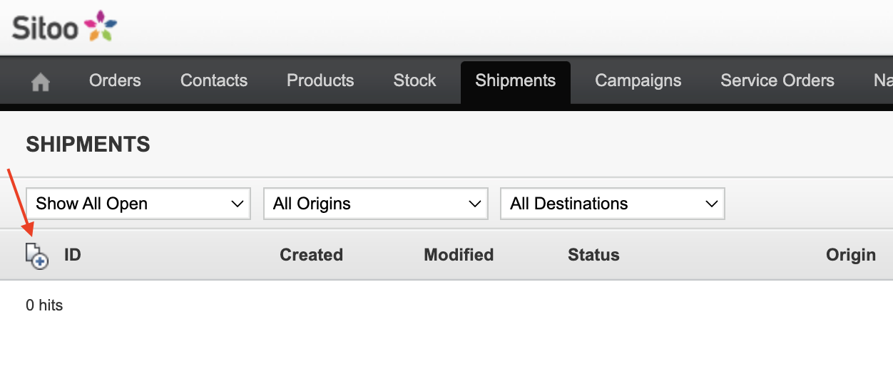Go to the Stock tab

pyautogui.click(x=414, y=80)
